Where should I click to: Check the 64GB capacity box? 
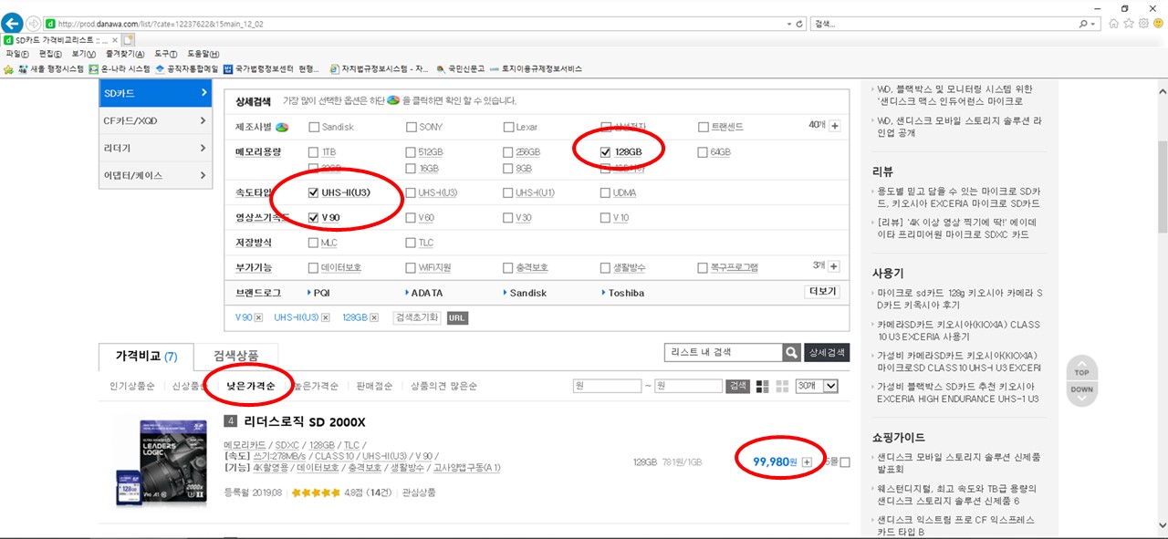click(703, 151)
